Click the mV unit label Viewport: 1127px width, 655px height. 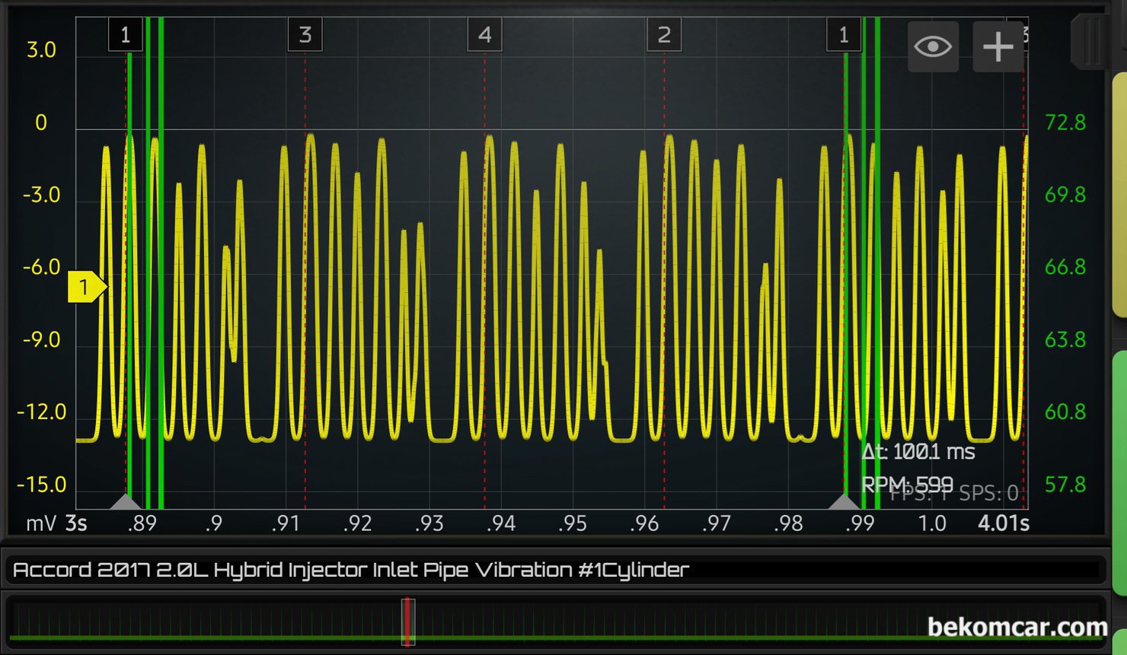click(41, 523)
